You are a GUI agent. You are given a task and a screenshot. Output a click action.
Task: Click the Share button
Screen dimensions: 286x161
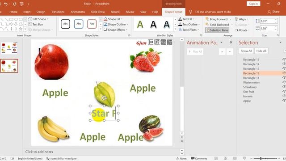pyautogui.click(x=273, y=12)
